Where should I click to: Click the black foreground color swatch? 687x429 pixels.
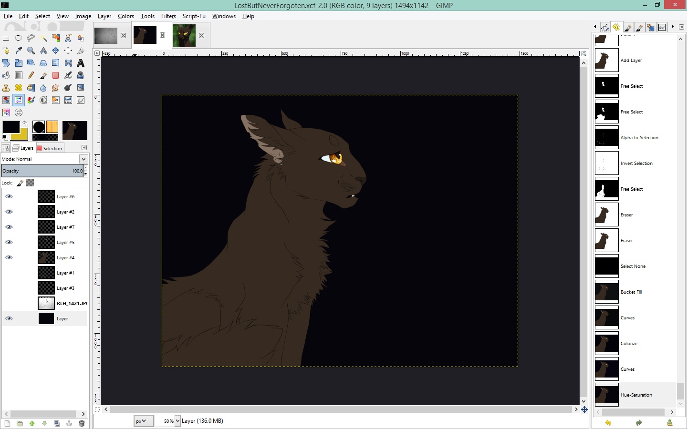10,127
